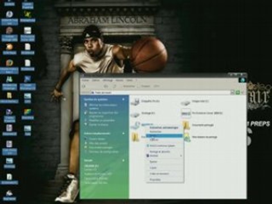Choose bold Exécution automatique in context menu

[x=164, y=128]
